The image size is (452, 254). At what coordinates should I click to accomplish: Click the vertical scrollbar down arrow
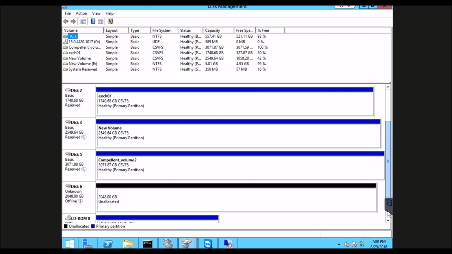pos(387,220)
